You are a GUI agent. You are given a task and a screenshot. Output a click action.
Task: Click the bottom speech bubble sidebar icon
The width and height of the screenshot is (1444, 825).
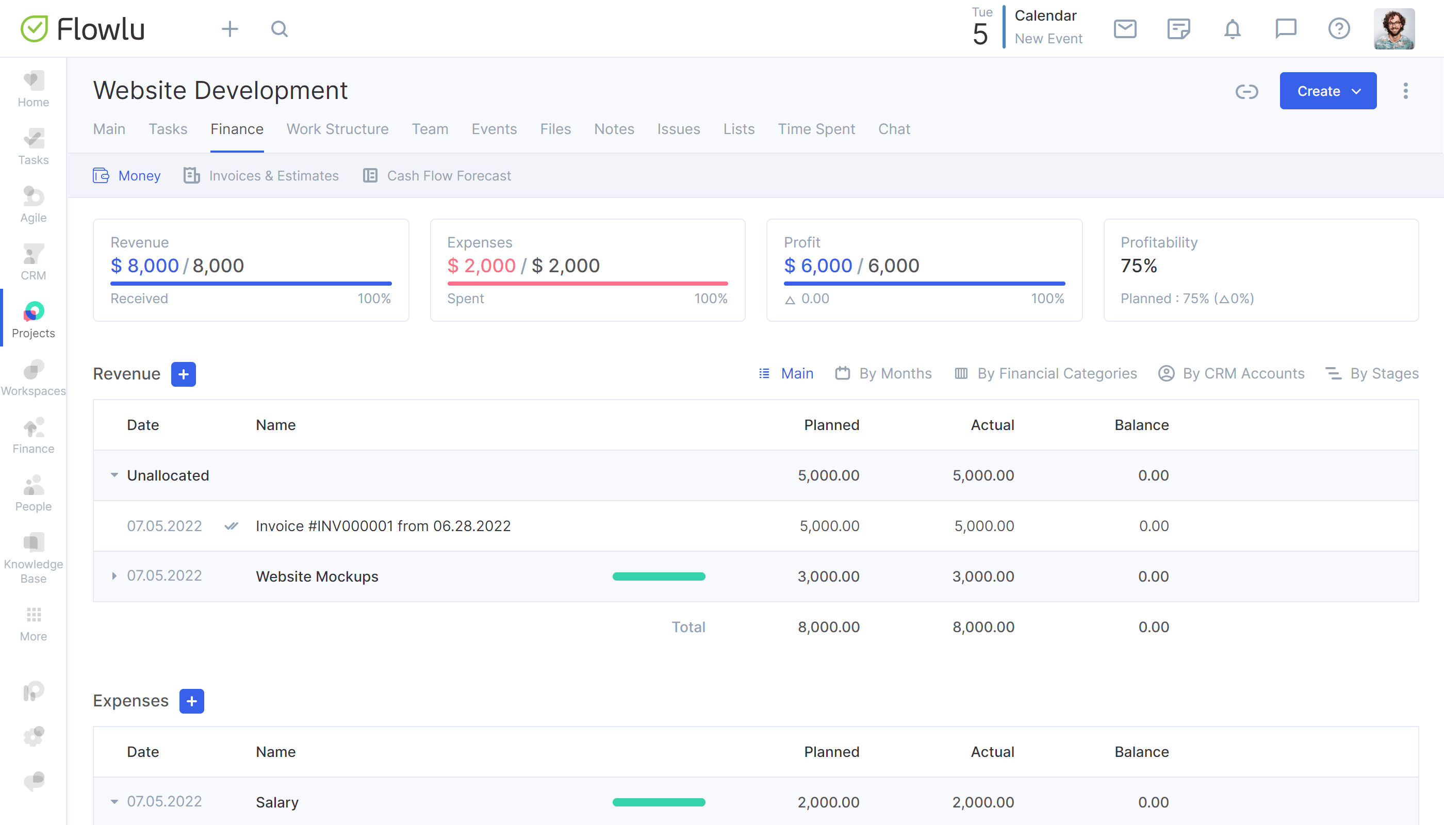click(x=34, y=781)
